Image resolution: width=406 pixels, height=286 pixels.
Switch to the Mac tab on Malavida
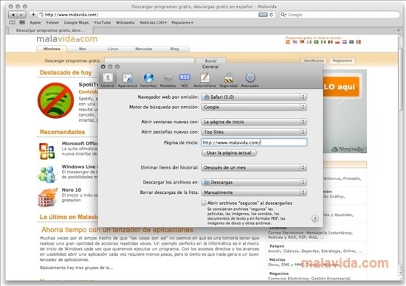coord(83,49)
